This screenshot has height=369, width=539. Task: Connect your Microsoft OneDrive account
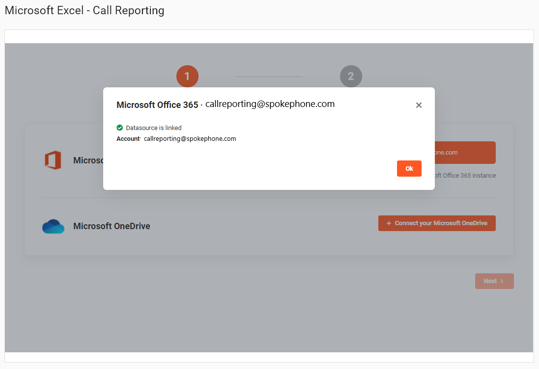[437, 223]
